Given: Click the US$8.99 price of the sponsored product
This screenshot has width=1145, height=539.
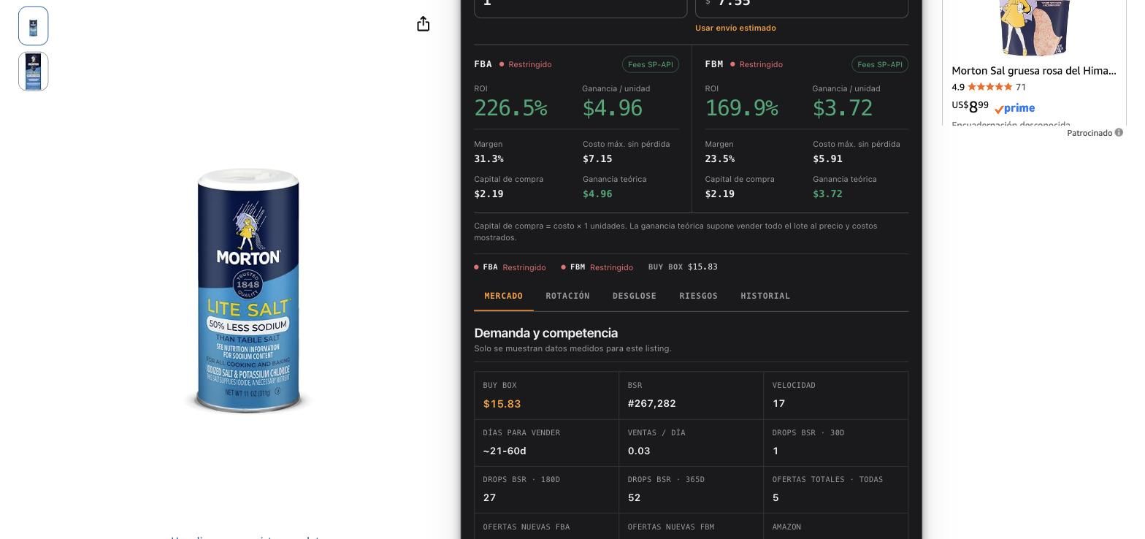Looking at the screenshot, I should (x=970, y=107).
